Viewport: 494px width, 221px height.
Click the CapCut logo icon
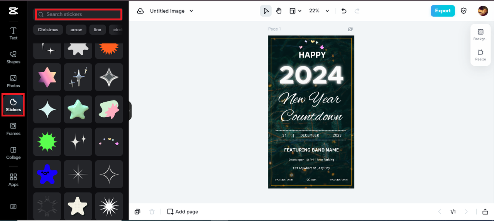(x=14, y=11)
